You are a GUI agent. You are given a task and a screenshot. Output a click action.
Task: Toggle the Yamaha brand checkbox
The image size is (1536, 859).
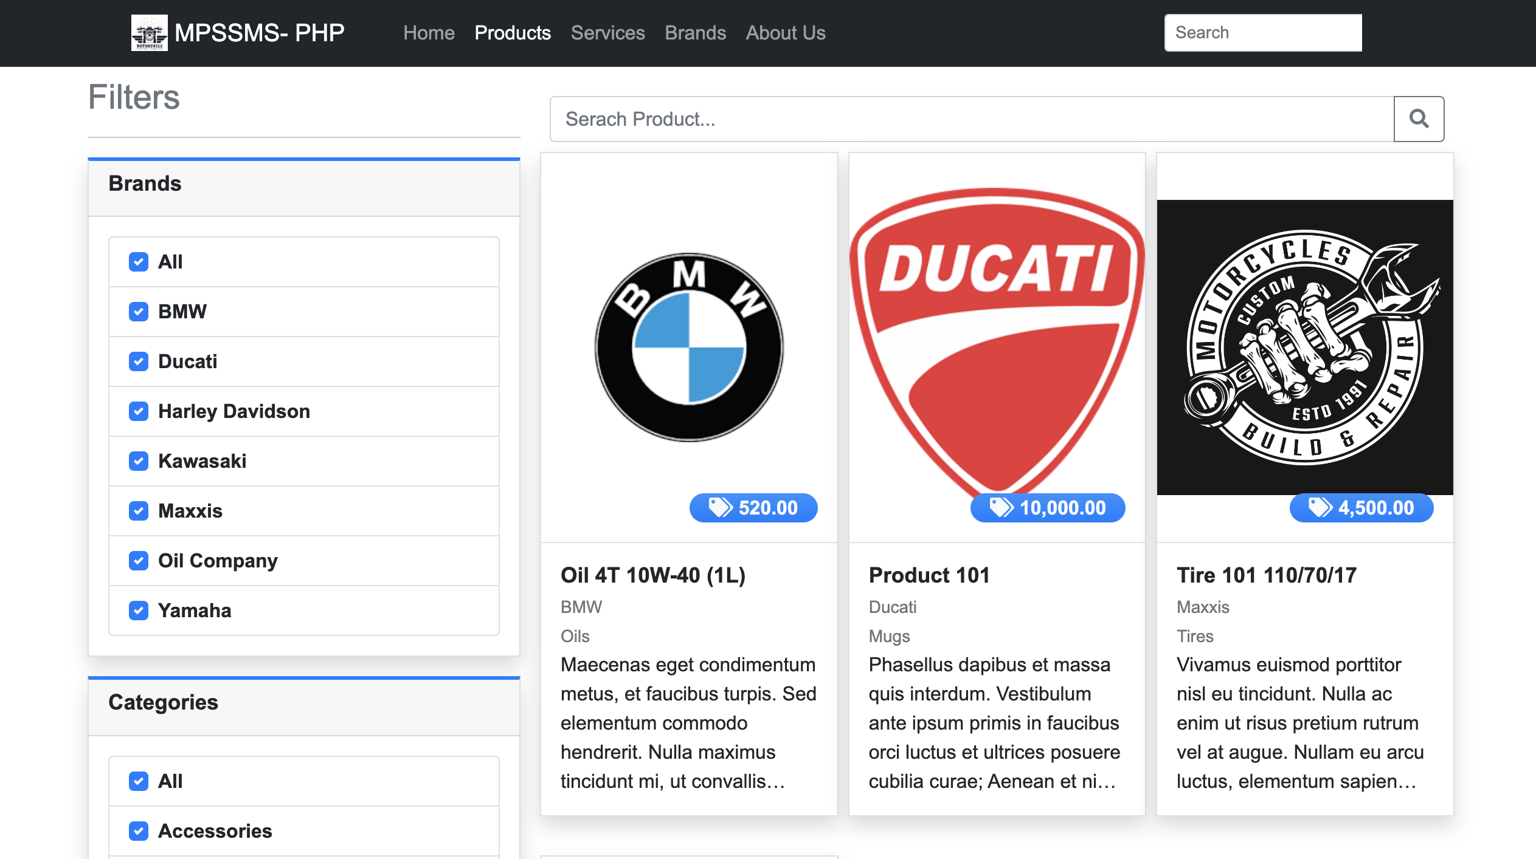point(139,611)
